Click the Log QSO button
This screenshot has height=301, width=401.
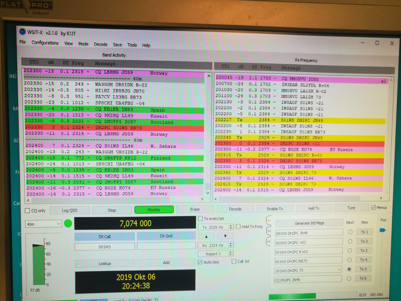pyautogui.click(x=70, y=210)
